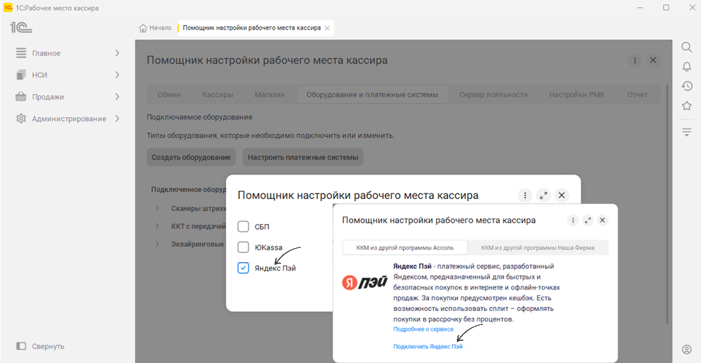This screenshot has width=701, height=363.
Task: Select ККМ из другой программы Наша Фирма tab
Action: point(537,247)
